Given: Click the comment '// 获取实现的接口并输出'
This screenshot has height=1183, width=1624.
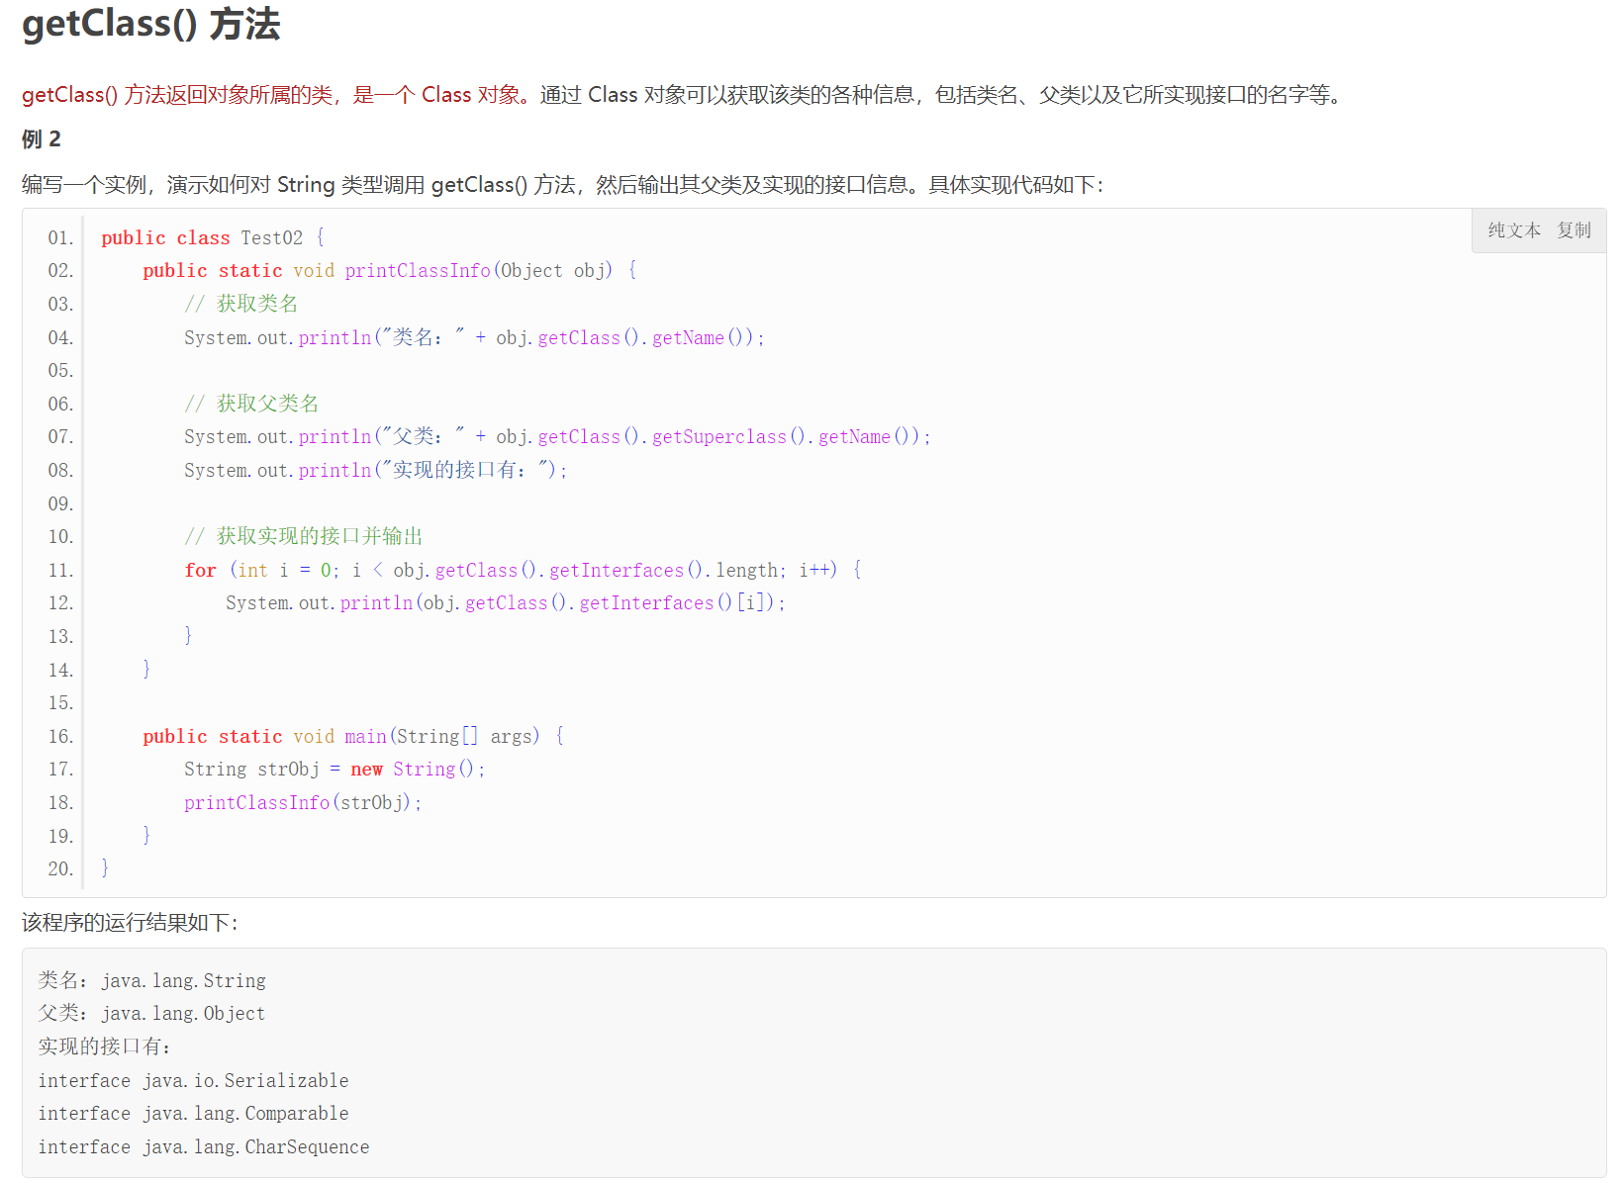Looking at the screenshot, I should tap(304, 536).
